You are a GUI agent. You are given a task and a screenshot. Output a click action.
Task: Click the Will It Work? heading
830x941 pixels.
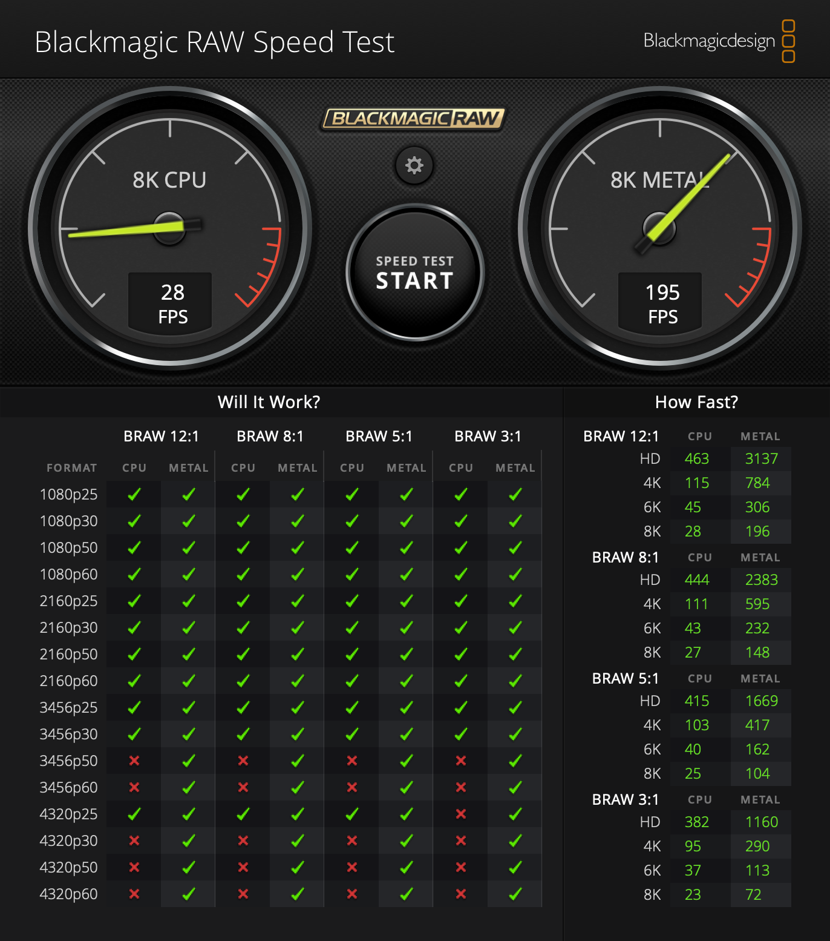[269, 402]
